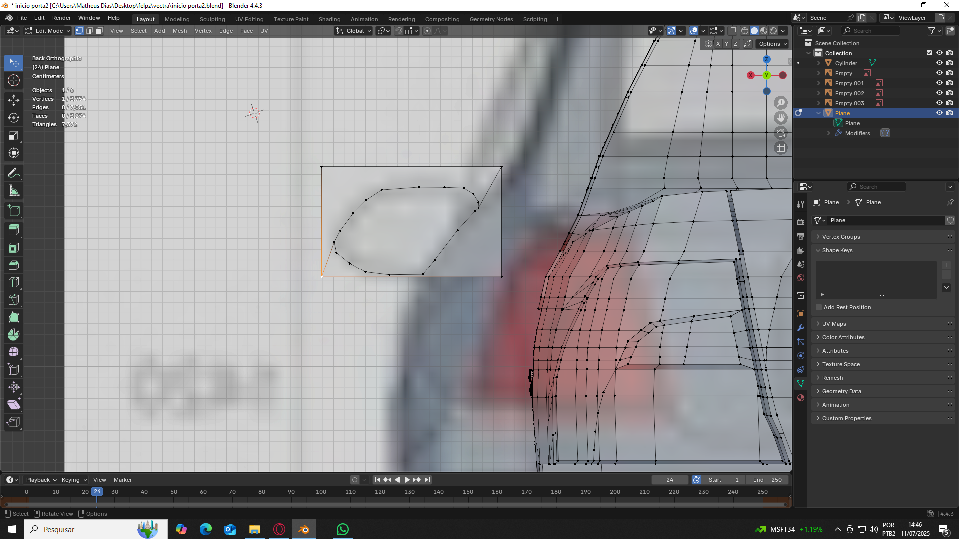This screenshot has height=539, width=959.
Task: Open WhatsApp from the taskbar
Action: pos(342,529)
